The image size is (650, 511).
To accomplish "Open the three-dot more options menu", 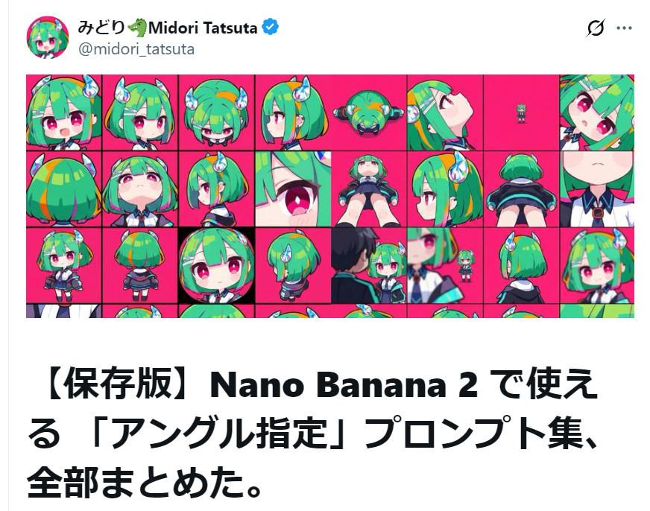I will pos(624,28).
